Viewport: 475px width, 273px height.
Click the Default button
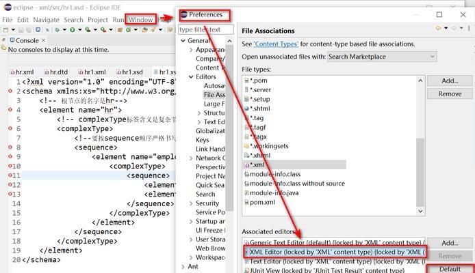(x=450, y=269)
